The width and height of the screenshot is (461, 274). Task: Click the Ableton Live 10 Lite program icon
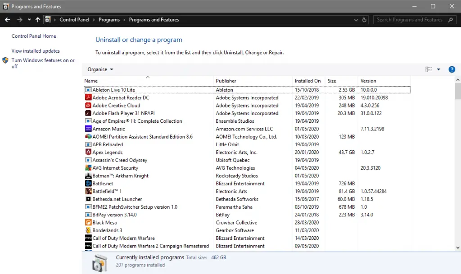pos(88,90)
